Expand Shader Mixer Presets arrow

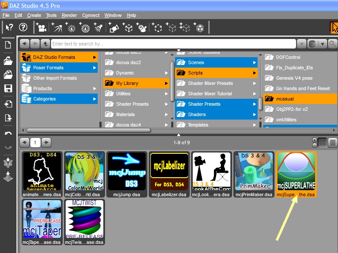(x=254, y=83)
